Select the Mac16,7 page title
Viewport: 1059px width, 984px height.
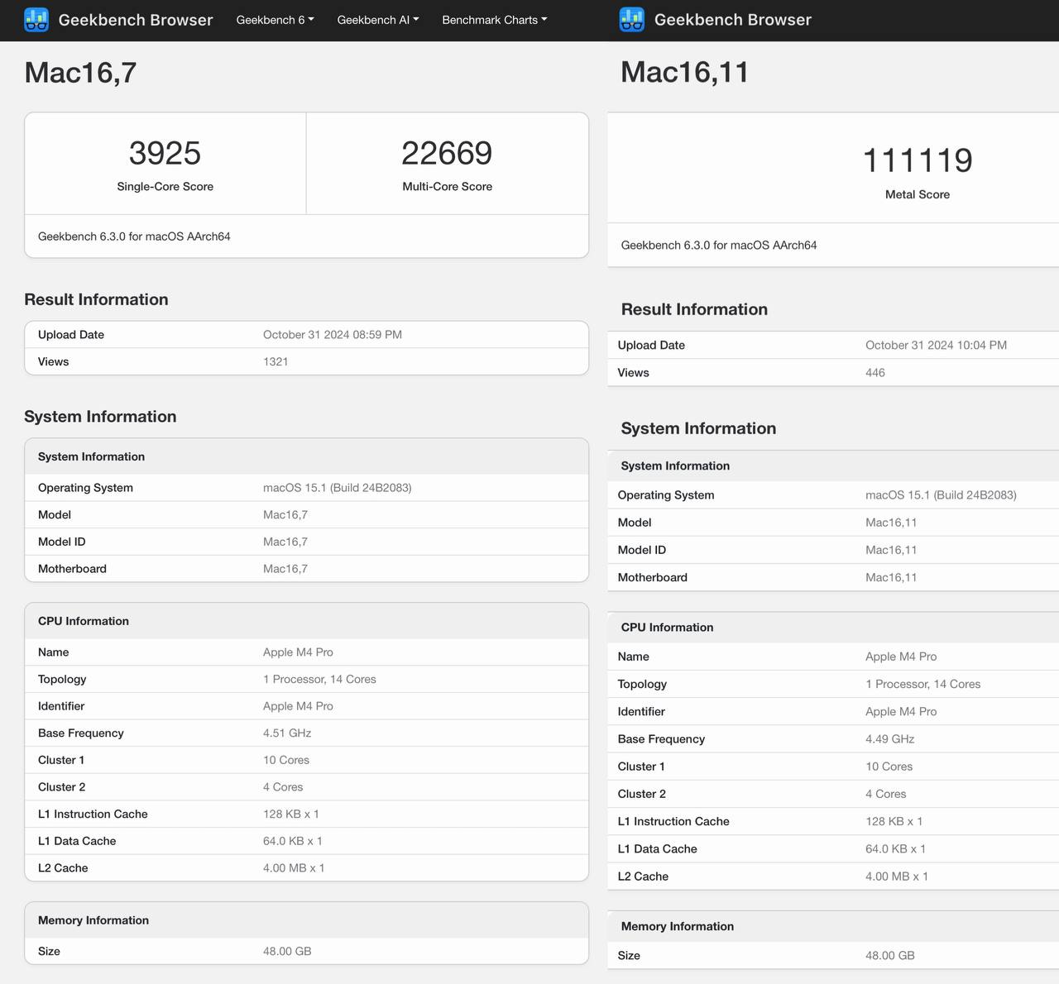tap(80, 73)
